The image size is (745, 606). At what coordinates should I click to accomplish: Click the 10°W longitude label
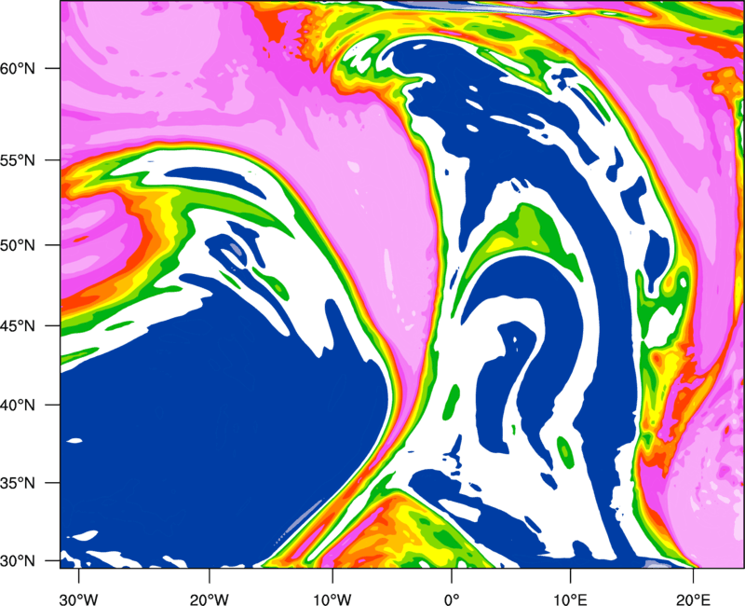[332, 599]
